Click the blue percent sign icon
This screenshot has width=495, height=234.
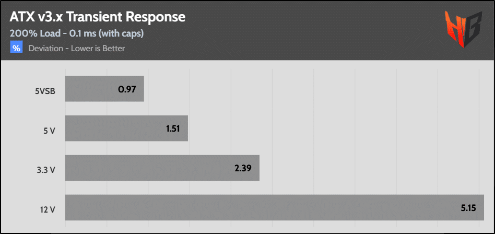click(x=16, y=48)
